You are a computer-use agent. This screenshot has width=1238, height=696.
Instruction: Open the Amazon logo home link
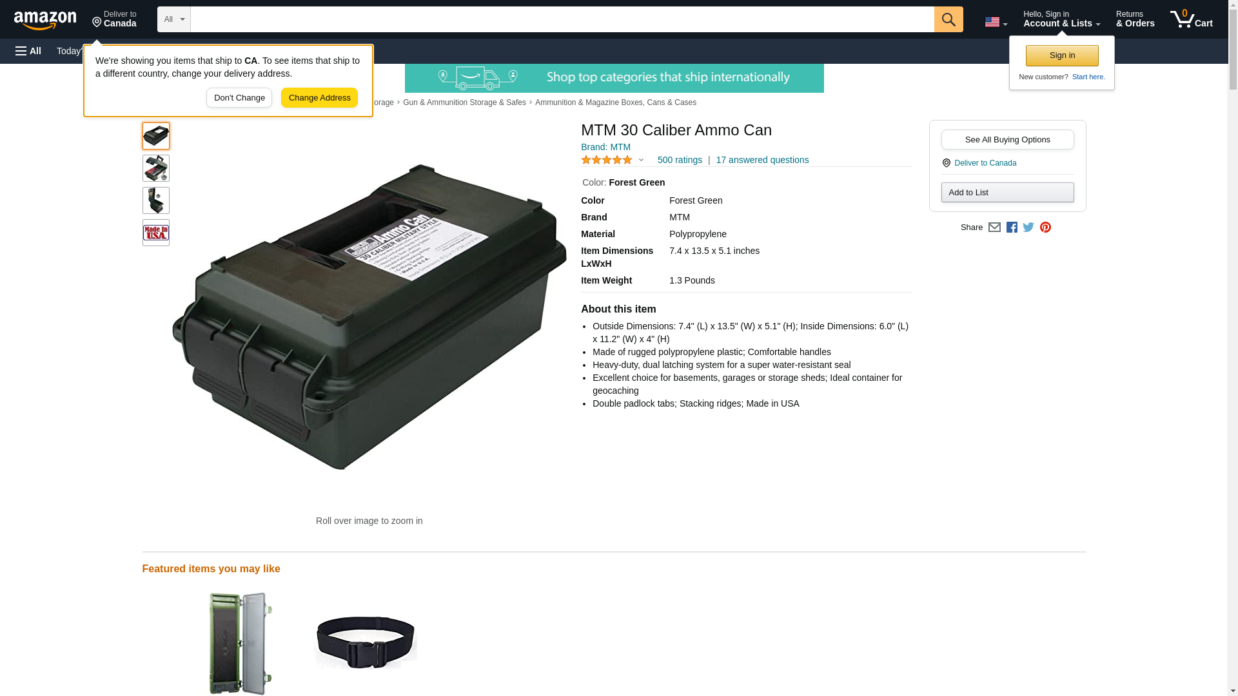point(45,20)
